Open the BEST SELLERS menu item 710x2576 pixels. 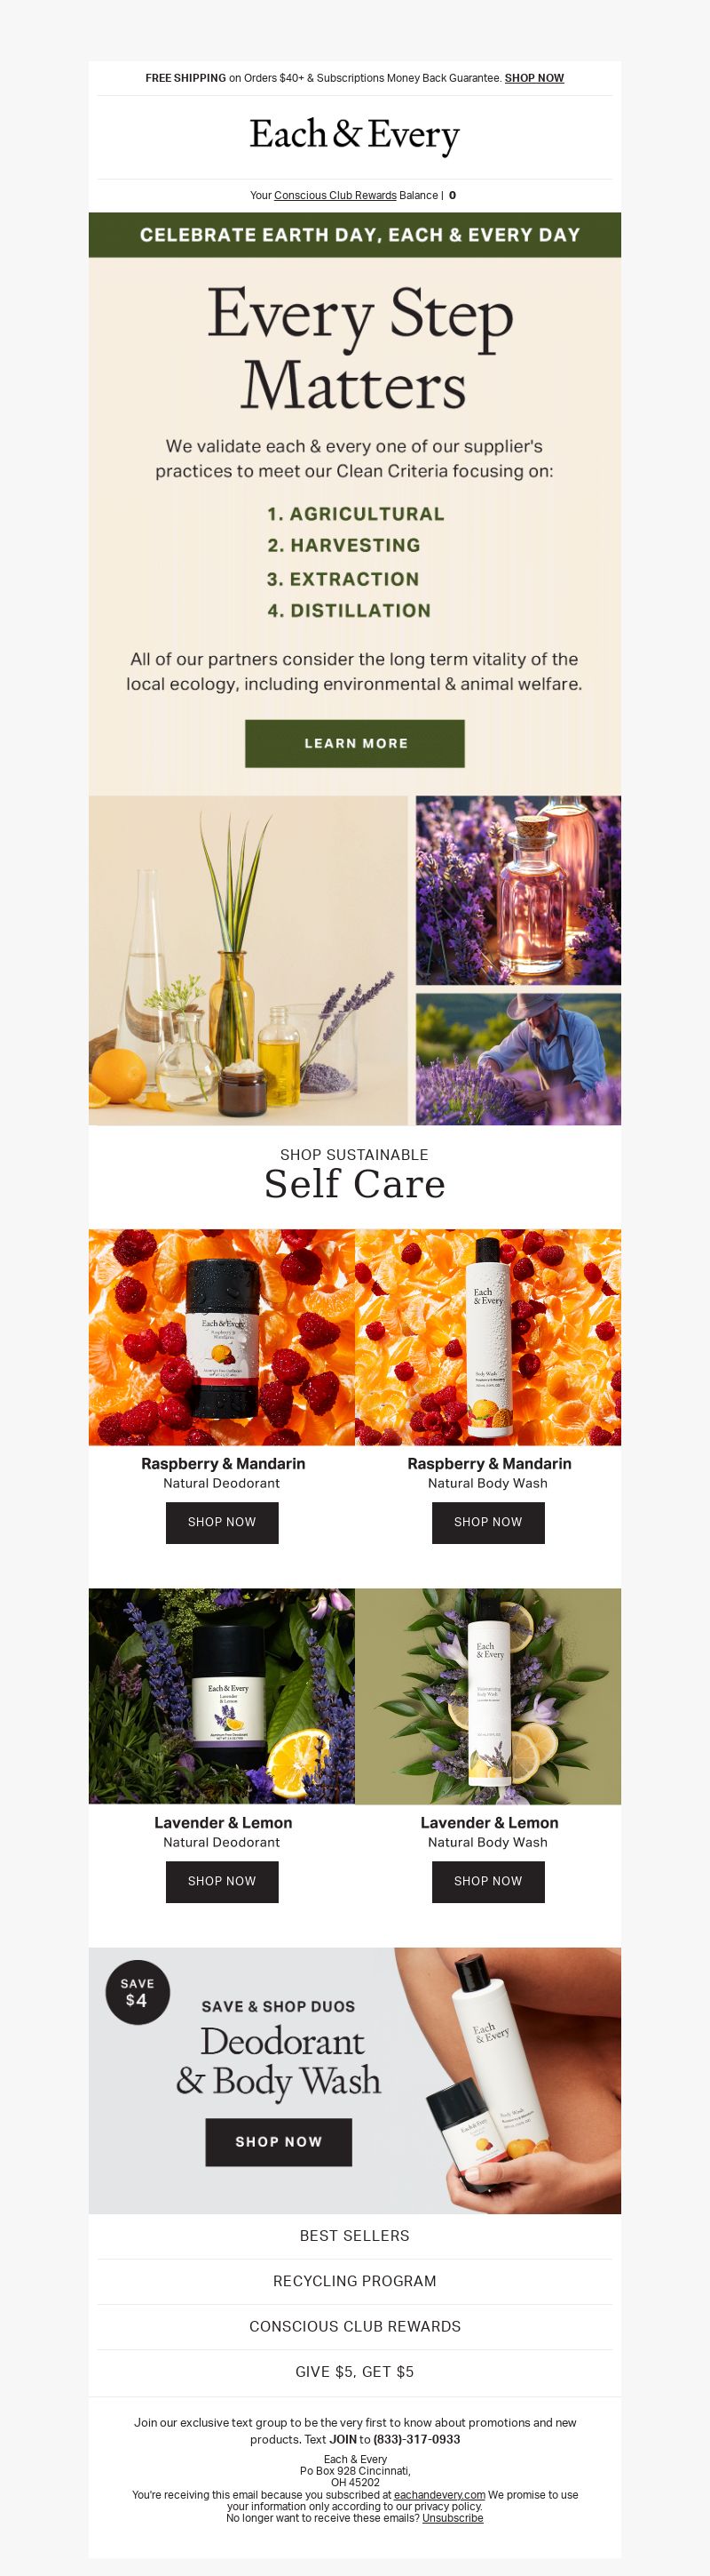click(x=354, y=2236)
